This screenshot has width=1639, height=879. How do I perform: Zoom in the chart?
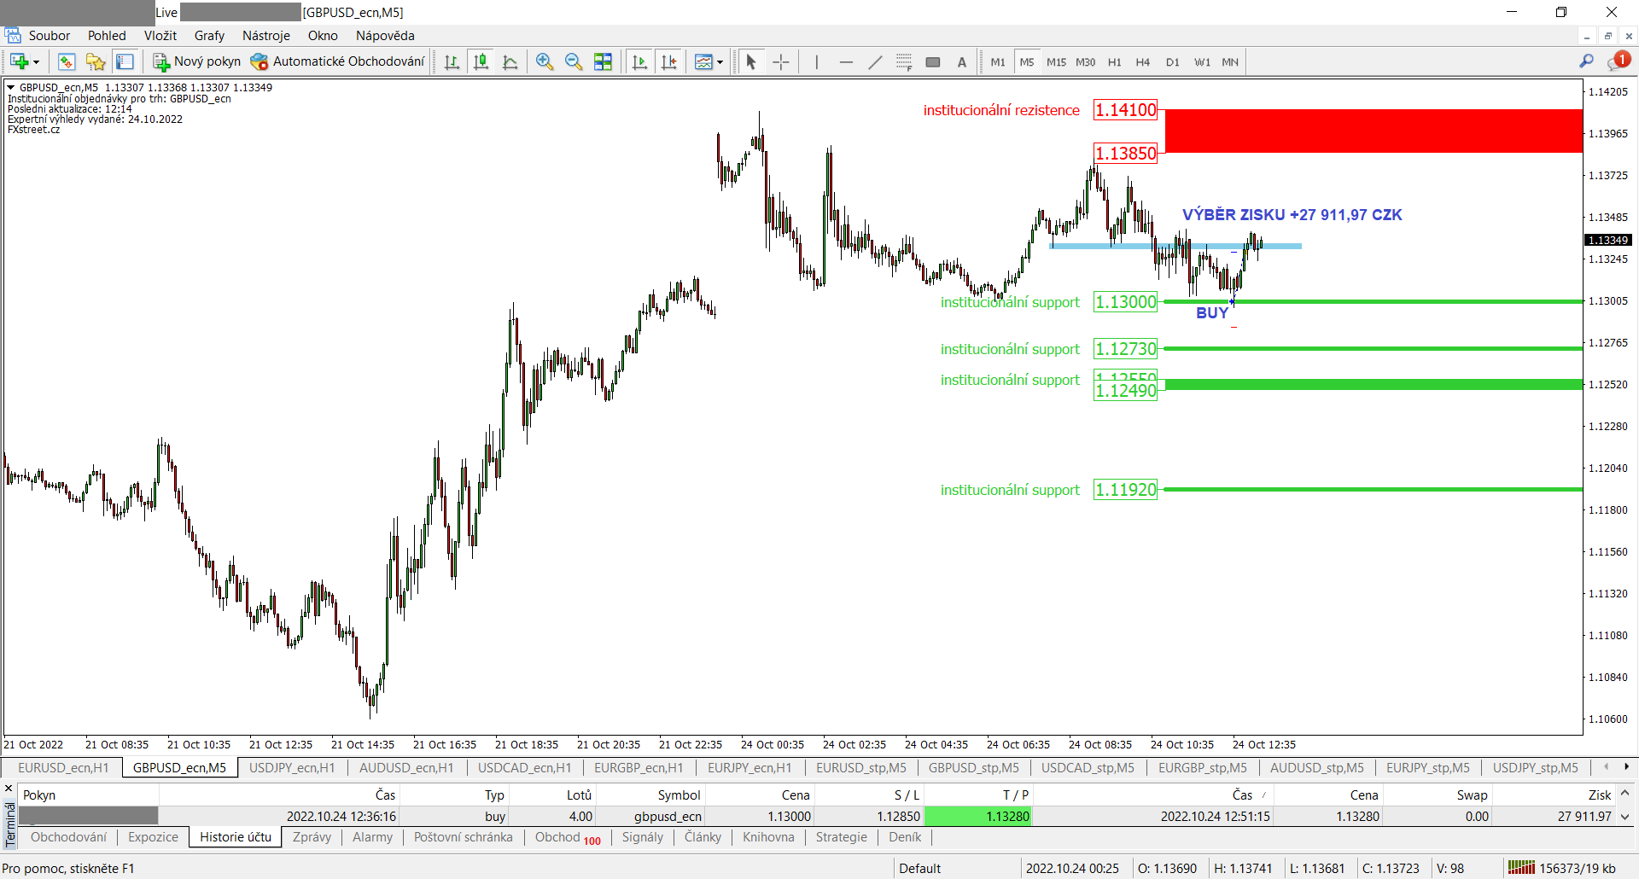pos(545,61)
